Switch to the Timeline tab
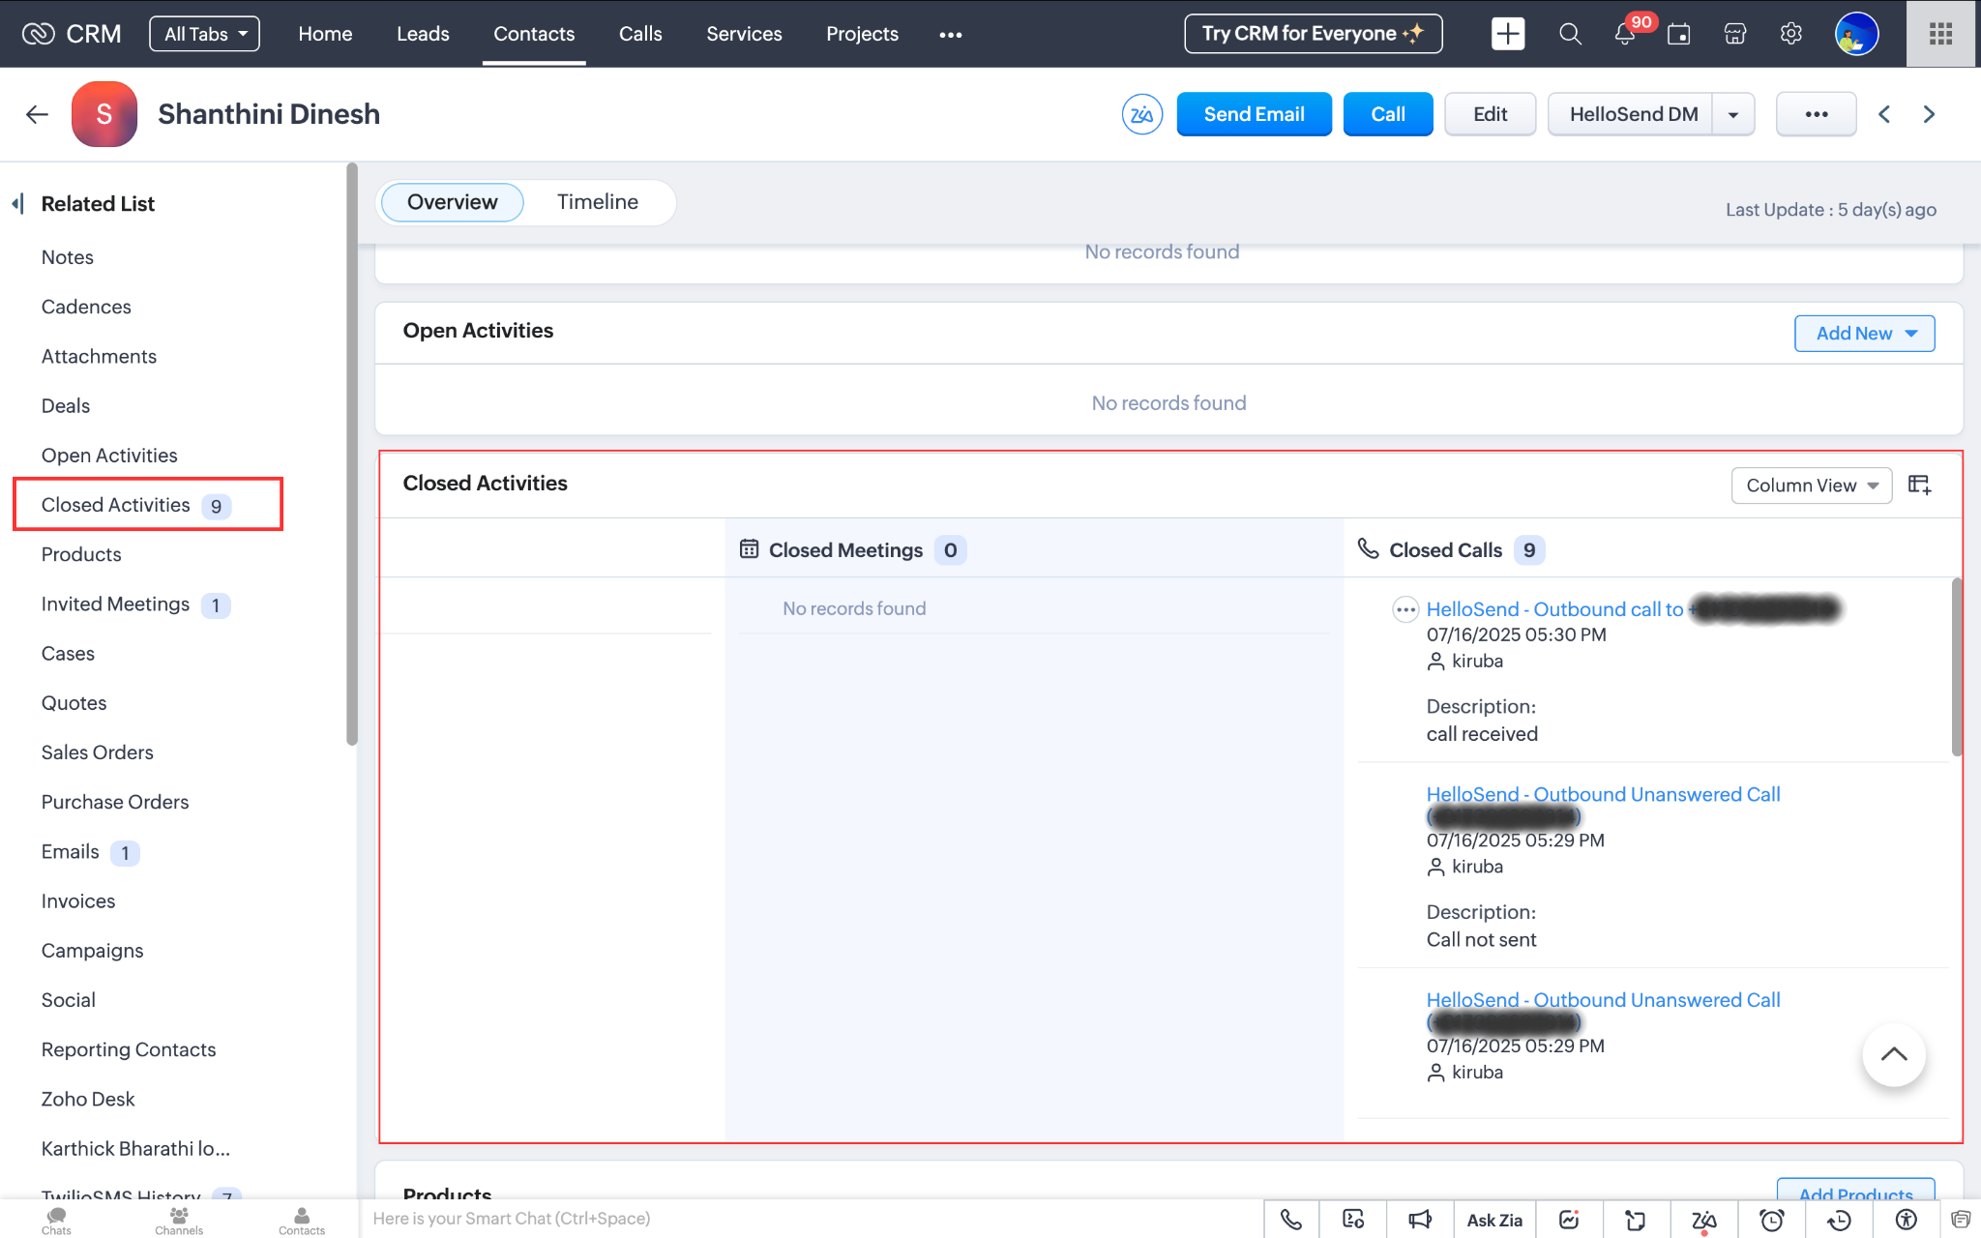1981x1238 pixels. click(597, 202)
